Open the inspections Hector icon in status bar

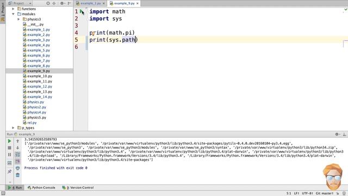pos(344,193)
